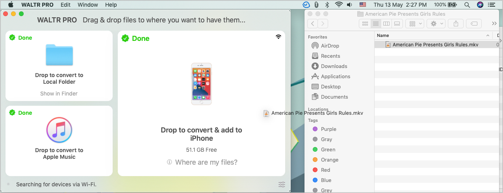Switch Finder to list view
The image size is (503, 193).
376,24
